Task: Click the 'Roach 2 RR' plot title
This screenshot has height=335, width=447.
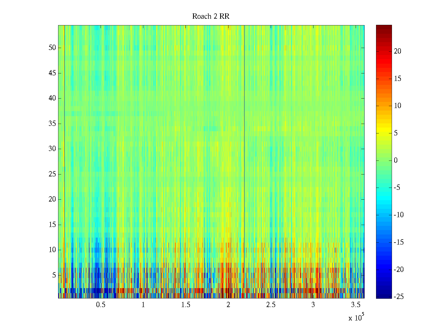Action: 211,16
